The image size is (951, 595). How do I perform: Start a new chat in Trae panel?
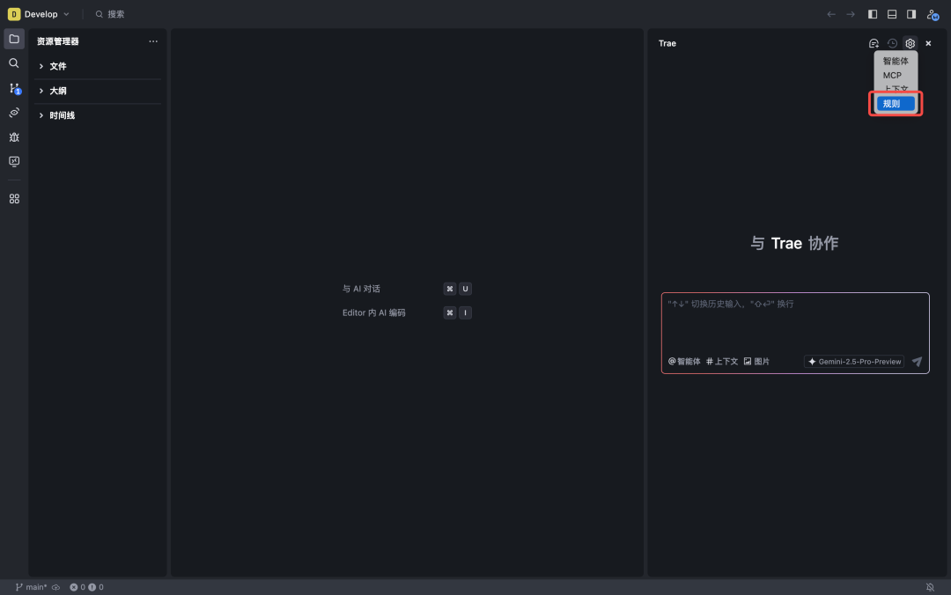click(874, 43)
